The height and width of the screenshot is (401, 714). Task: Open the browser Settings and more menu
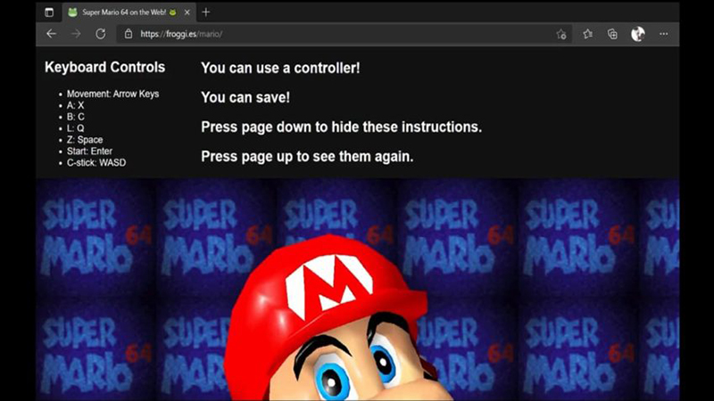pyautogui.click(x=663, y=34)
